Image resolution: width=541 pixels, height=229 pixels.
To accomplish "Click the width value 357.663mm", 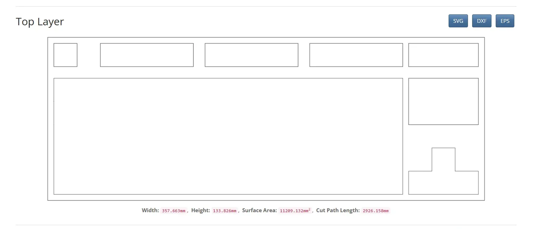I will click(x=174, y=211).
